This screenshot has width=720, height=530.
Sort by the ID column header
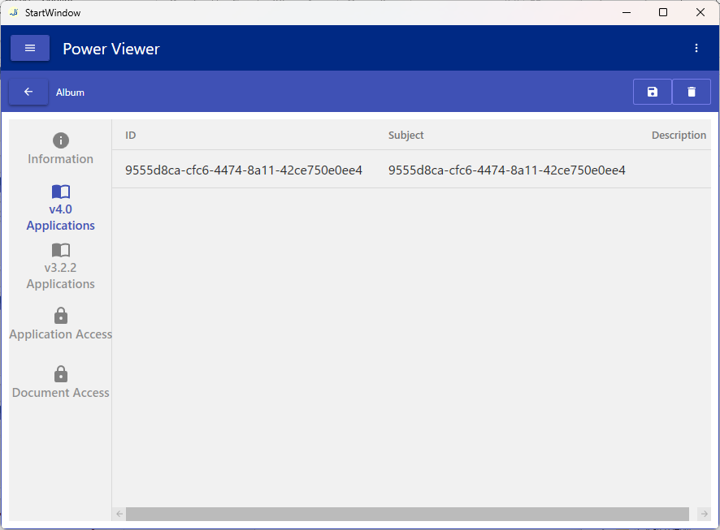point(130,136)
